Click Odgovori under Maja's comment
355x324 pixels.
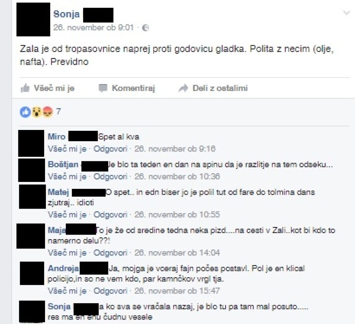(110, 253)
